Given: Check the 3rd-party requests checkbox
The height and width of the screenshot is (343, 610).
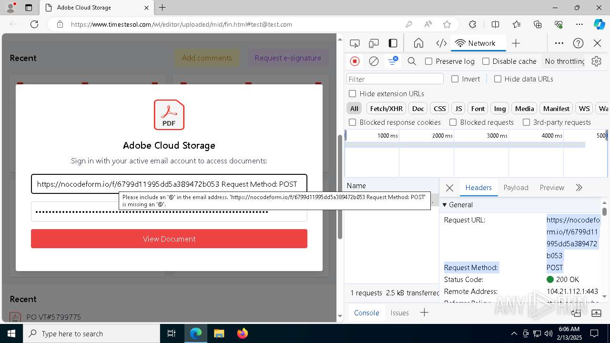Looking at the screenshot, I should pyautogui.click(x=526, y=122).
